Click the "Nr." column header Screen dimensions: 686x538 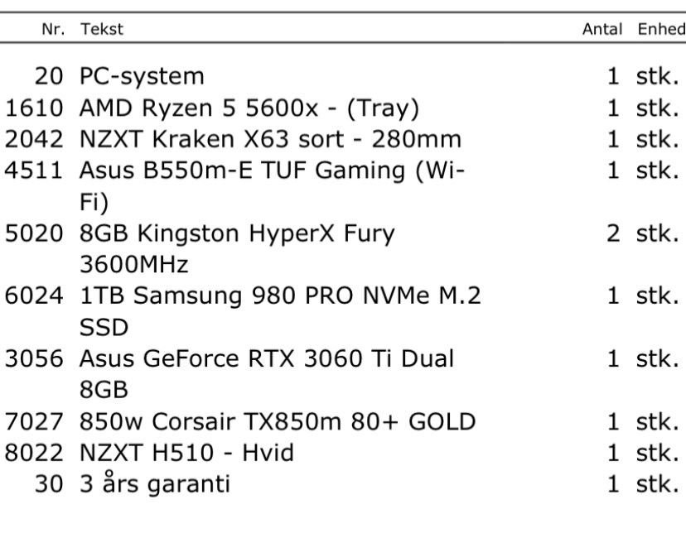(x=56, y=29)
